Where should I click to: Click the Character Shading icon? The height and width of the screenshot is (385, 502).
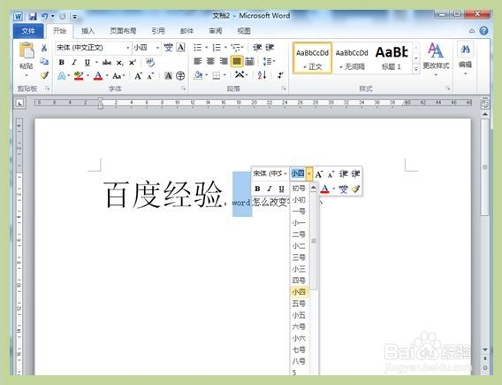168,76
